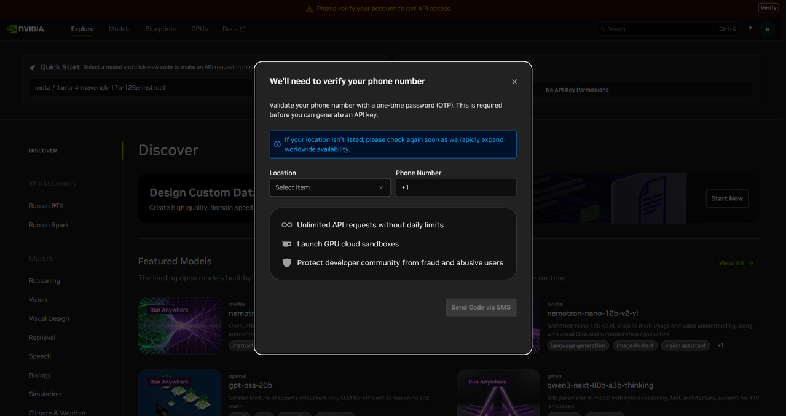Click the Ctrl+K shortcut hint
Screen dimensions: 786x416
tap(727, 29)
